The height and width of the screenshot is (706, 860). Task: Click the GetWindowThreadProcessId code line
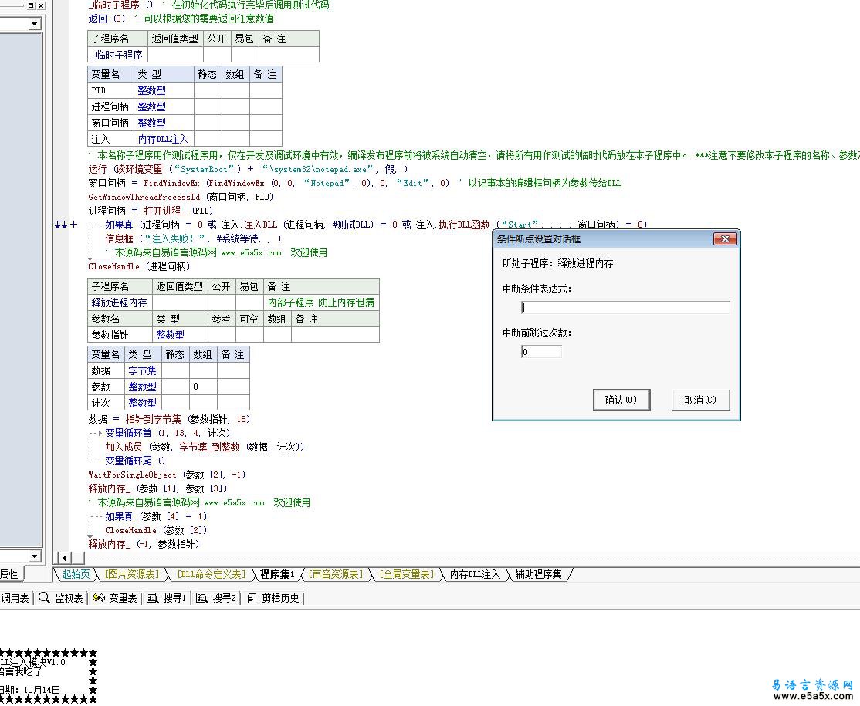coord(181,197)
